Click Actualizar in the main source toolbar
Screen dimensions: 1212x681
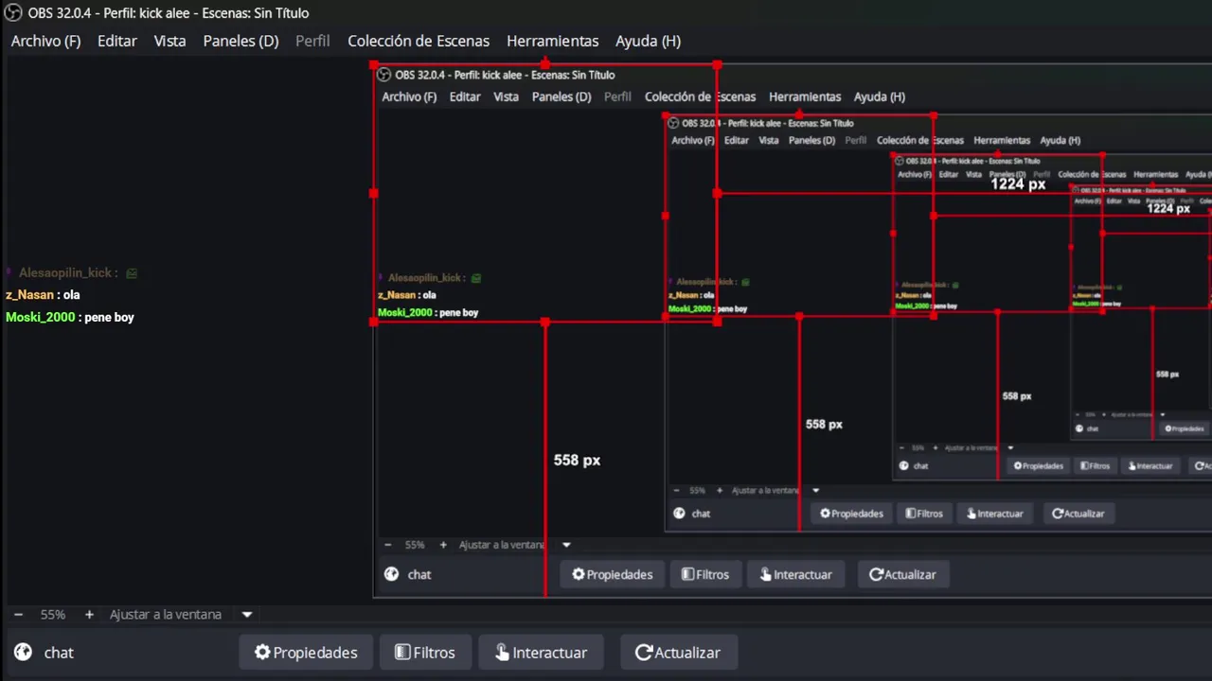(x=678, y=653)
